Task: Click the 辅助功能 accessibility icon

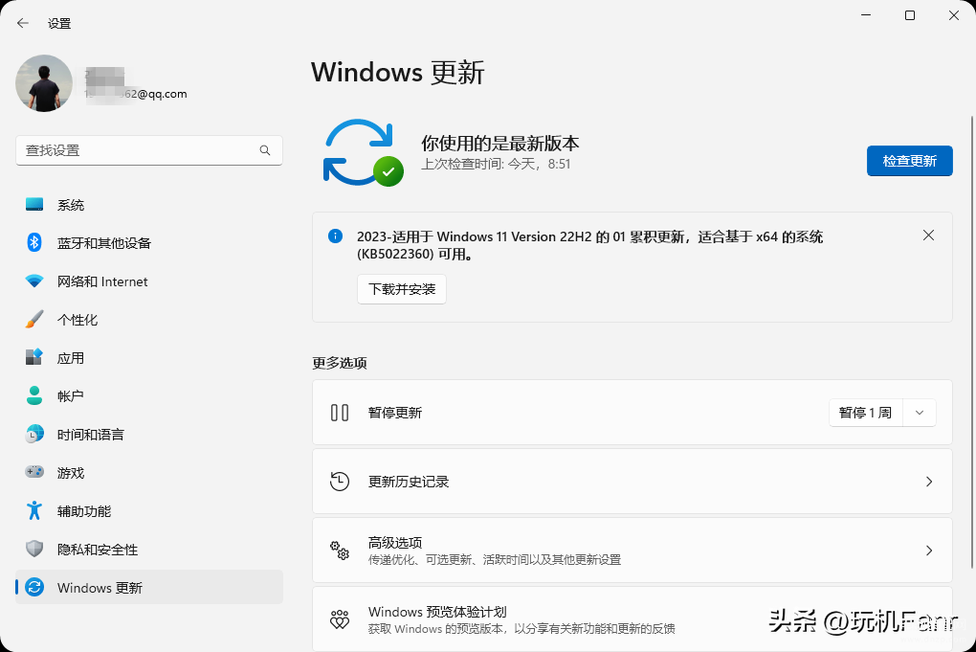Action: pyautogui.click(x=34, y=510)
